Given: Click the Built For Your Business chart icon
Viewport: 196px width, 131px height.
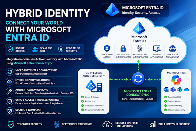Looking at the screenshot, I should (153, 124).
